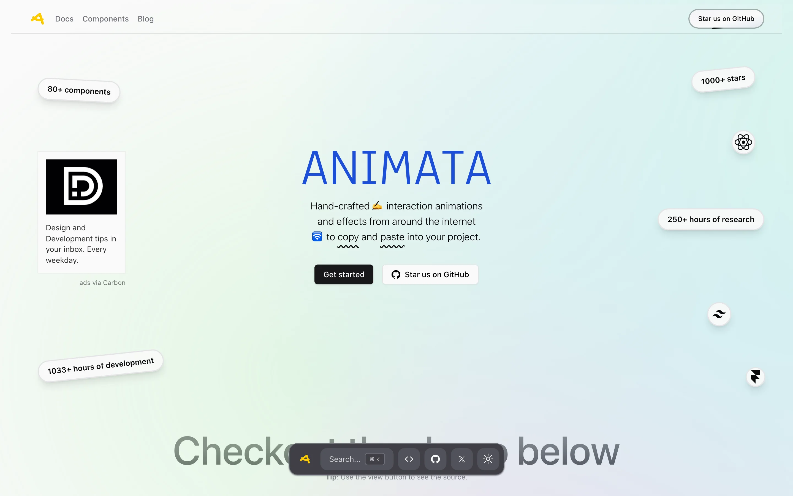Switch to the Blog page
Viewport: 793px width, 496px height.
pyautogui.click(x=145, y=19)
